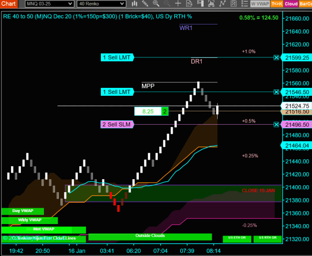
Task: Cancel the 21496.50 Sell SLM order
Action: 276,125
